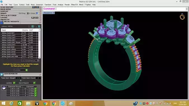Click the small circular expander under Total Gem Weight

pos(21,81)
